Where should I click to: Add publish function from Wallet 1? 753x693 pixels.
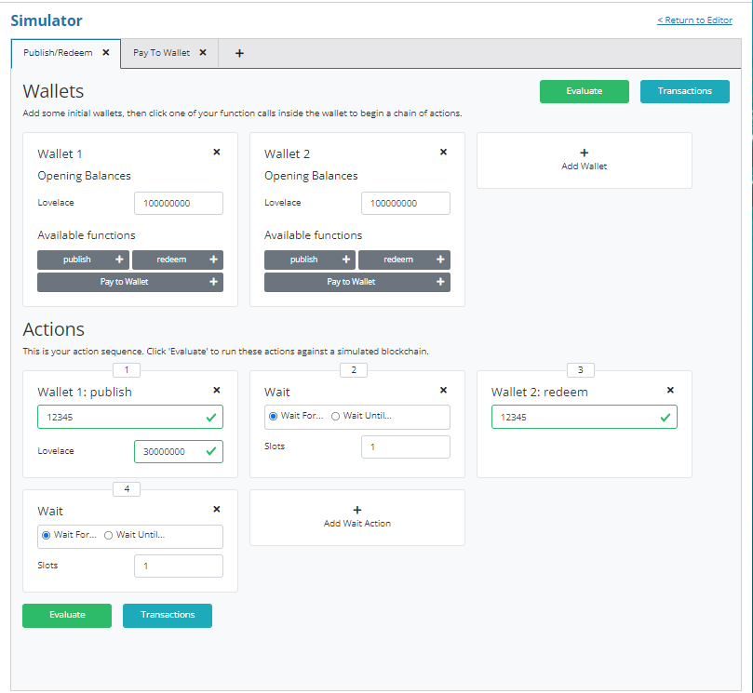[x=84, y=260]
